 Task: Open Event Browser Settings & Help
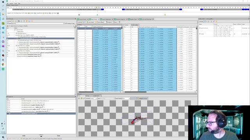tap(70, 23)
